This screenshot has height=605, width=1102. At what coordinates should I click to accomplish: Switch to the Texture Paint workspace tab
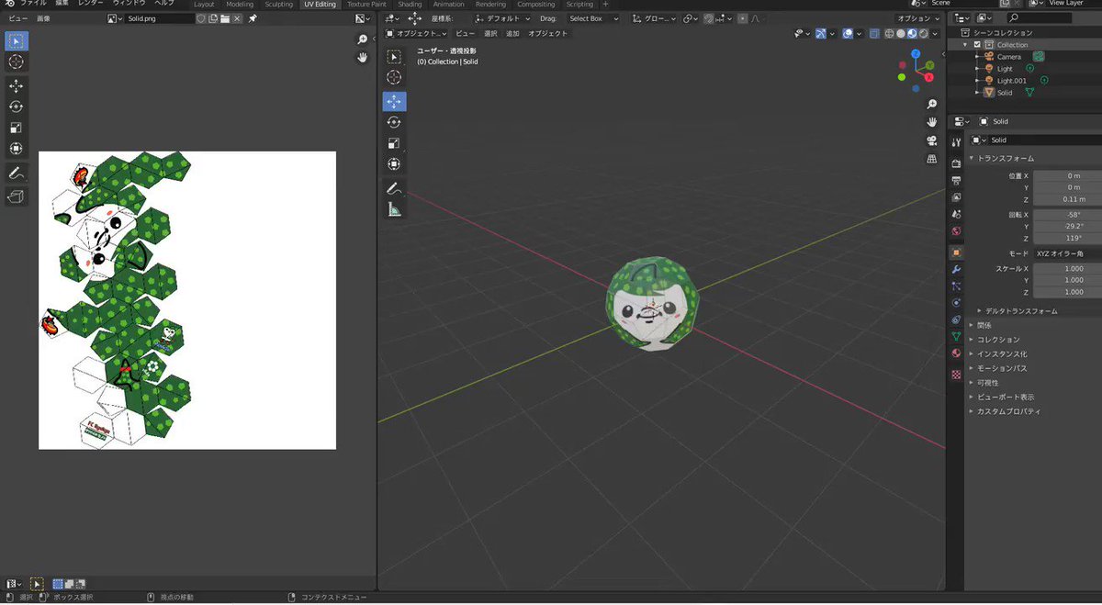(x=366, y=5)
